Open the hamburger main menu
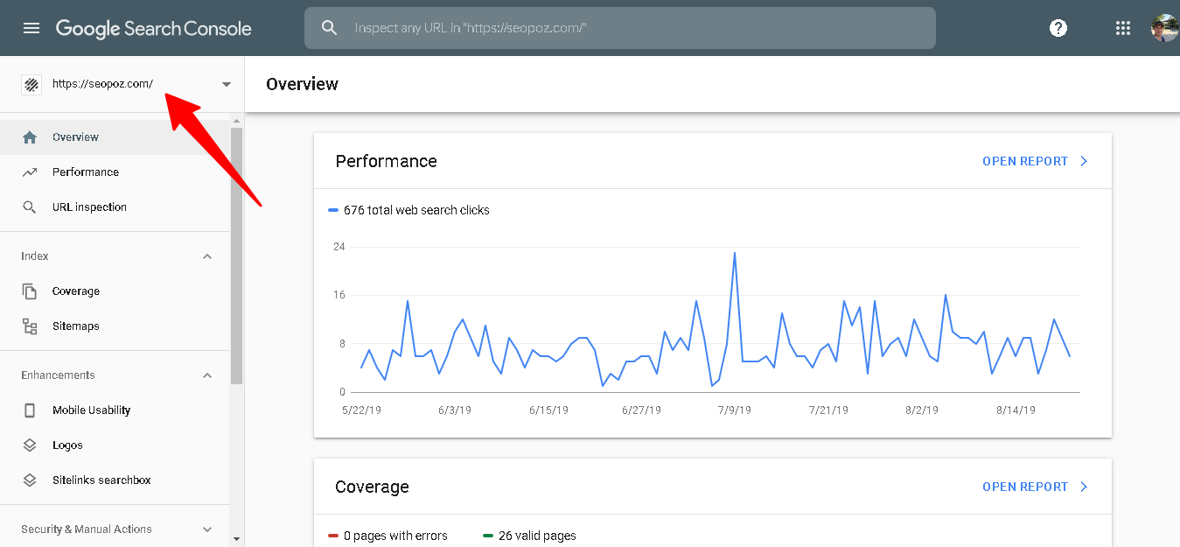Viewport: 1180px width, 547px height. click(31, 28)
